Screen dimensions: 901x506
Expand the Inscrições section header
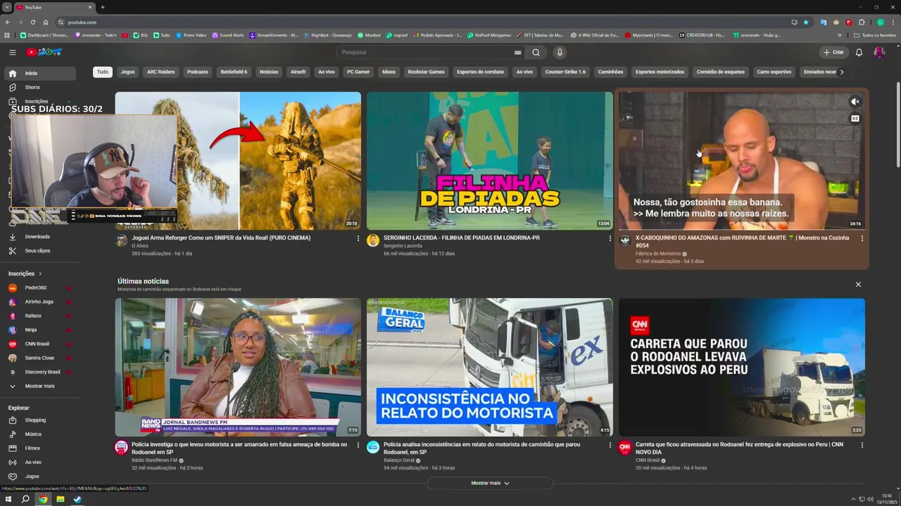tap(25, 273)
